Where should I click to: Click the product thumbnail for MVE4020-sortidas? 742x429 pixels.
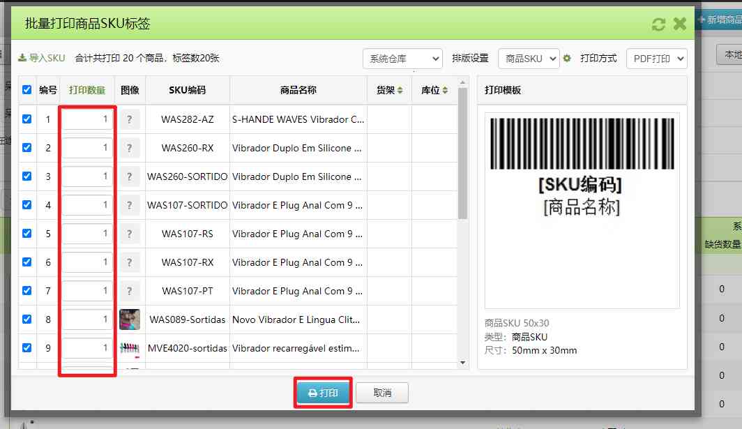coord(129,348)
